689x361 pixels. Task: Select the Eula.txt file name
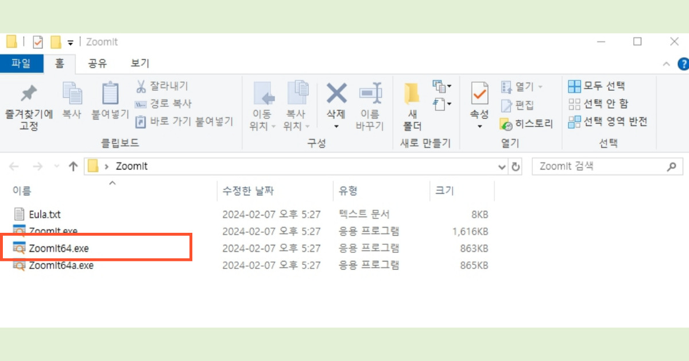coord(45,214)
